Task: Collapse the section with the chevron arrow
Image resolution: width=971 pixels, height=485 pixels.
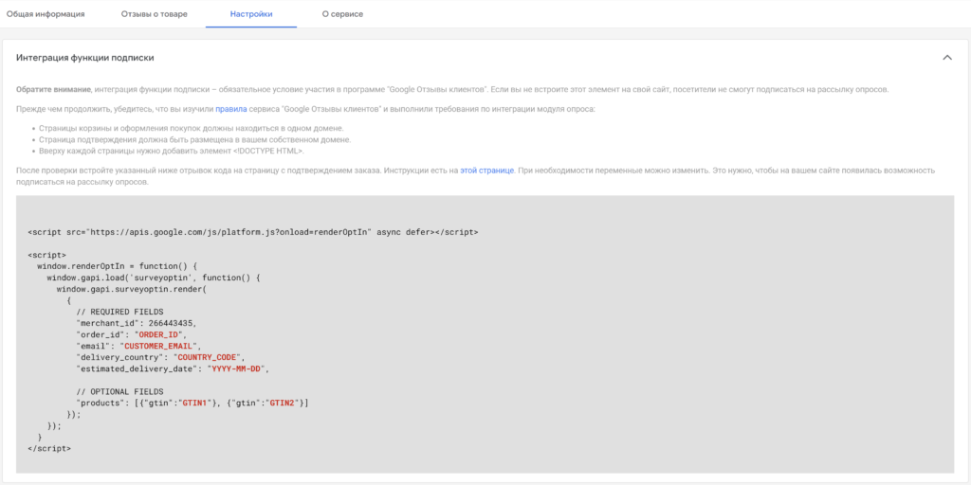Action: 946,58
